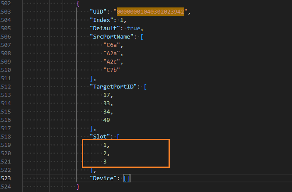This screenshot has width=292, height=192.
Task: Click line number 506 in the gutter
Action: click(x=5, y=37)
